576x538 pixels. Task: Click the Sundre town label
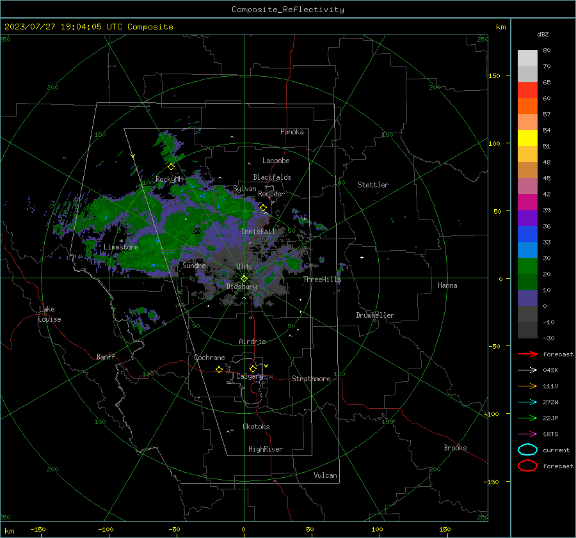coord(194,265)
